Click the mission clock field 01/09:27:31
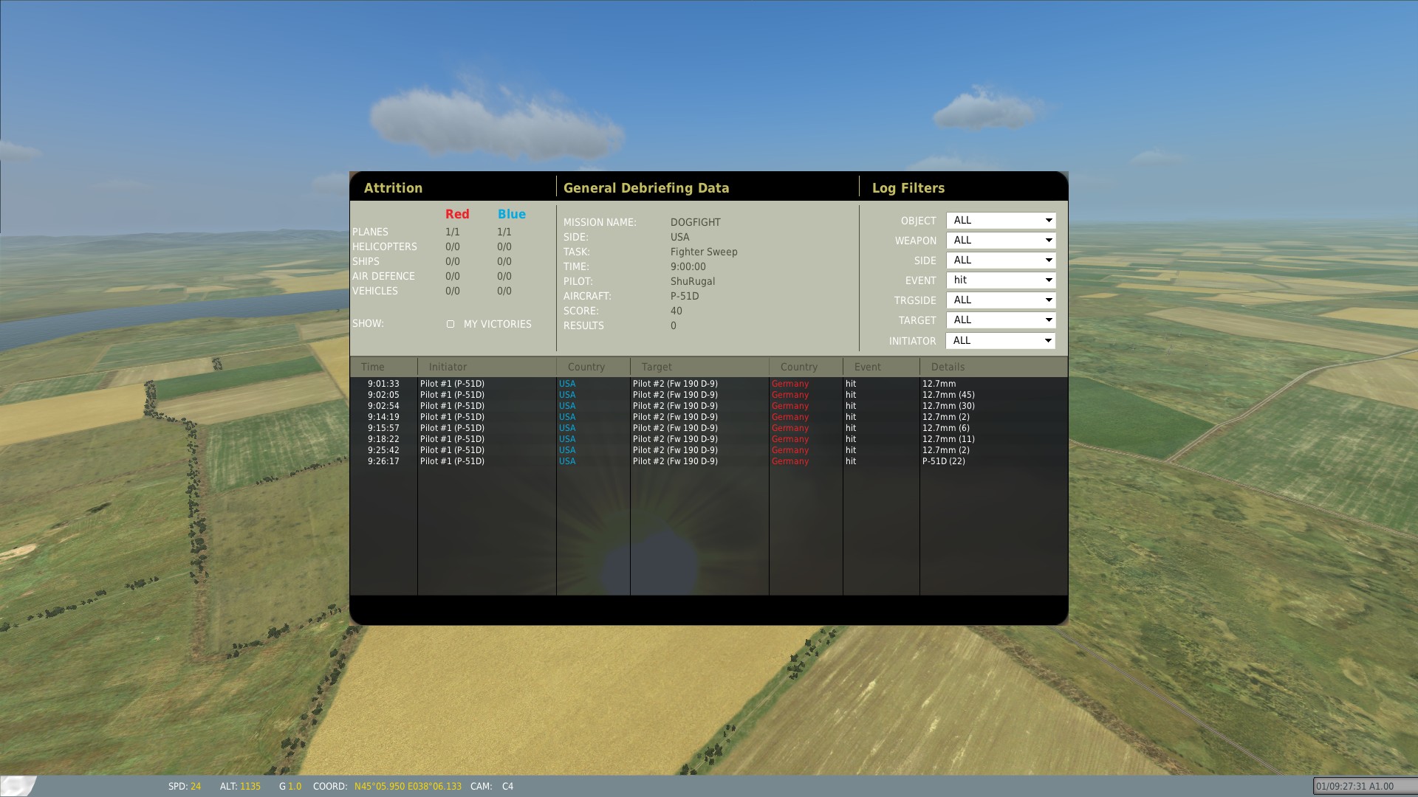Image resolution: width=1418 pixels, height=797 pixels. pos(1364,786)
